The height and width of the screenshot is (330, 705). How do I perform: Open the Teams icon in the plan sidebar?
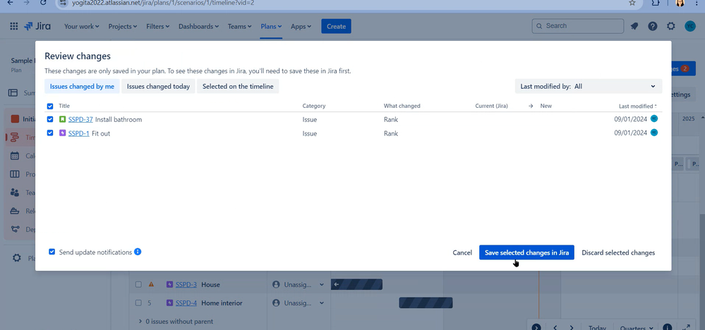tap(15, 192)
